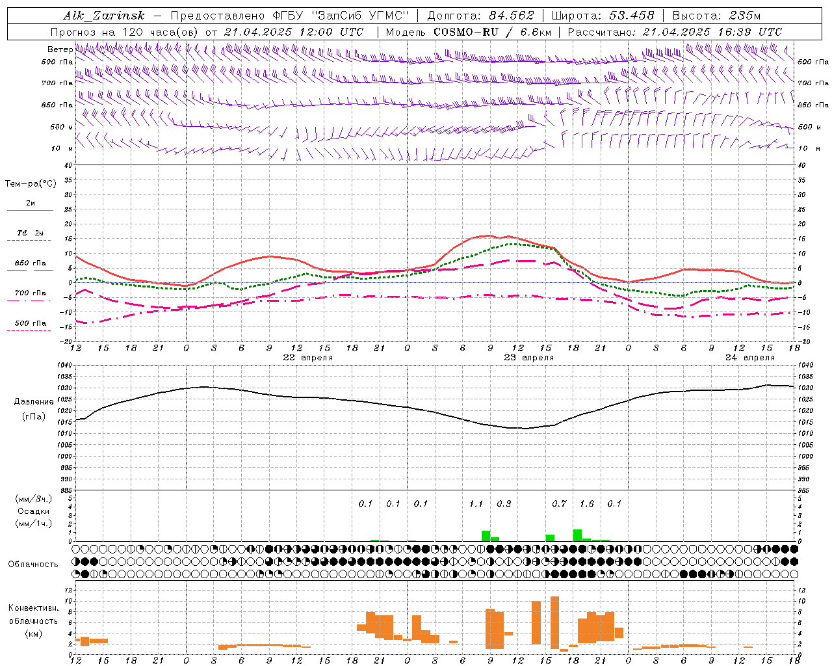Click the "24 апреля" date label

pyautogui.click(x=749, y=358)
